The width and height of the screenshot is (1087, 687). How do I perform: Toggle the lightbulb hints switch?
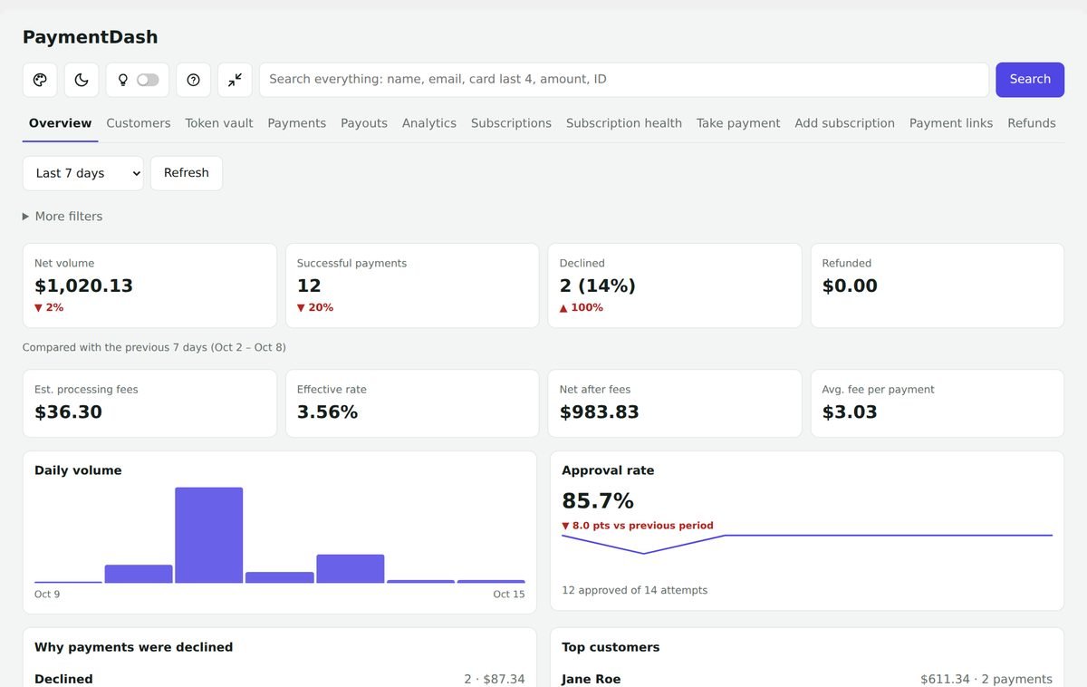pos(148,80)
